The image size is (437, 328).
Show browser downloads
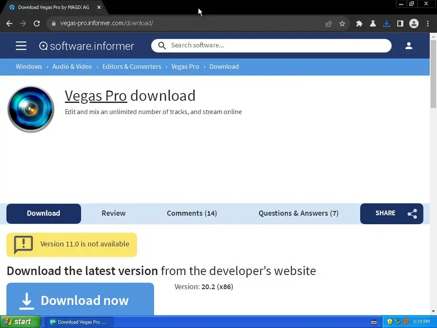click(x=387, y=24)
